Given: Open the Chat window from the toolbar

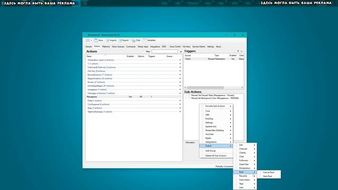Looking at the screenshot, I should click(136, 40).
